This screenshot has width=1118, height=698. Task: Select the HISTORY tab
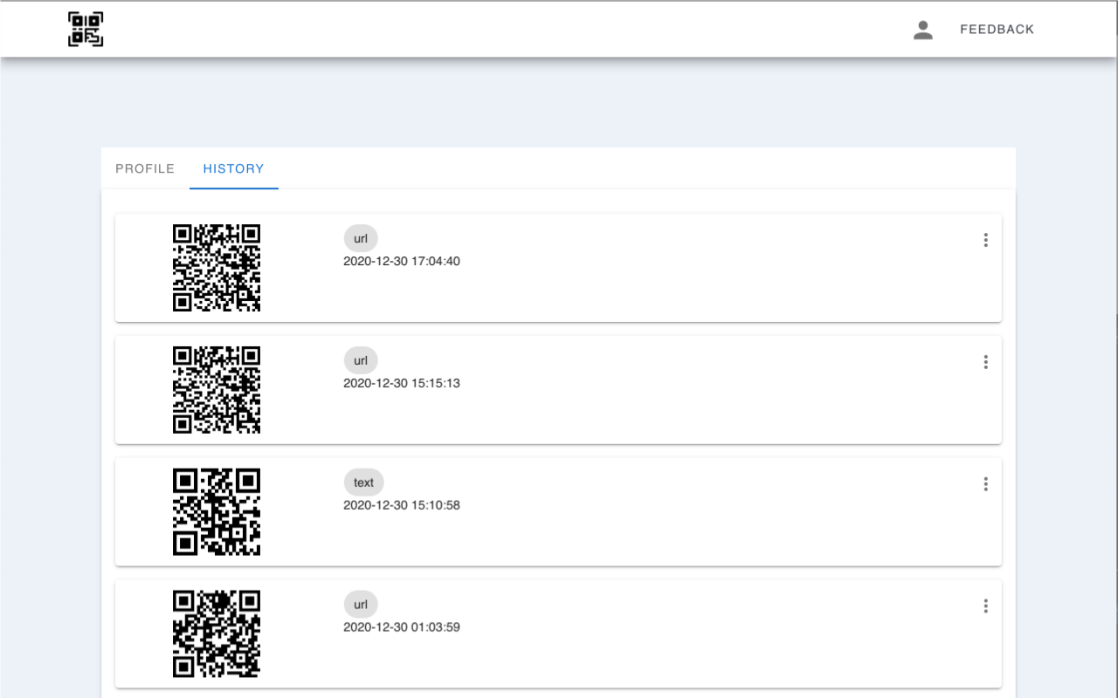pos(233,168)
